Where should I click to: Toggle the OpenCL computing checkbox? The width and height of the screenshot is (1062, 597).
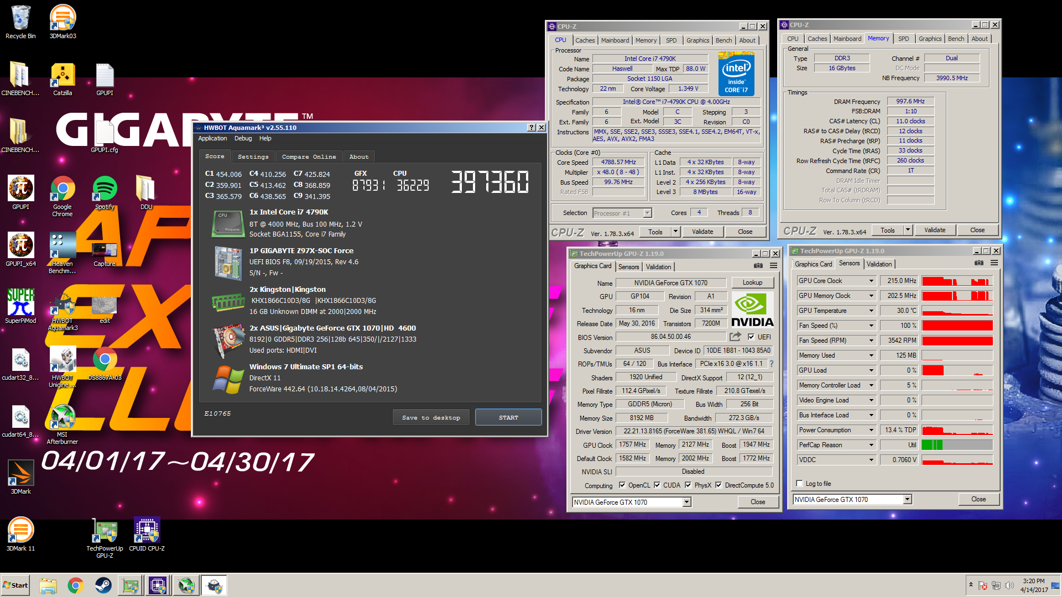(622, 485)
